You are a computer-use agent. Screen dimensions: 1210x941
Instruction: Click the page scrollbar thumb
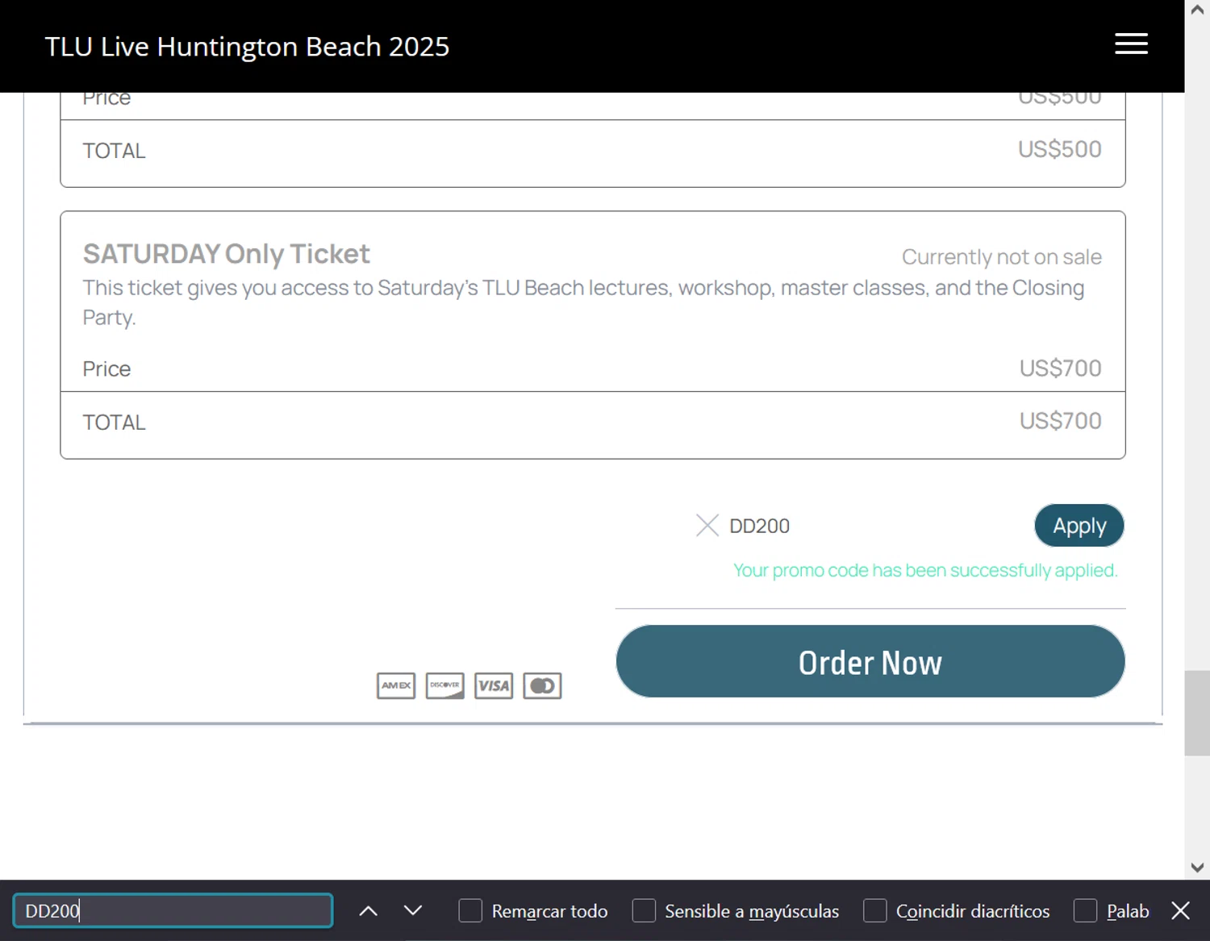click(x=1197, y=713)
